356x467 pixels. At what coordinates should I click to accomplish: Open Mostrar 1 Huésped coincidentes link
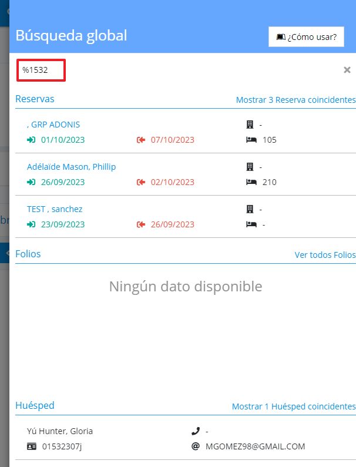pyautogui.click(x=294, y=406)
